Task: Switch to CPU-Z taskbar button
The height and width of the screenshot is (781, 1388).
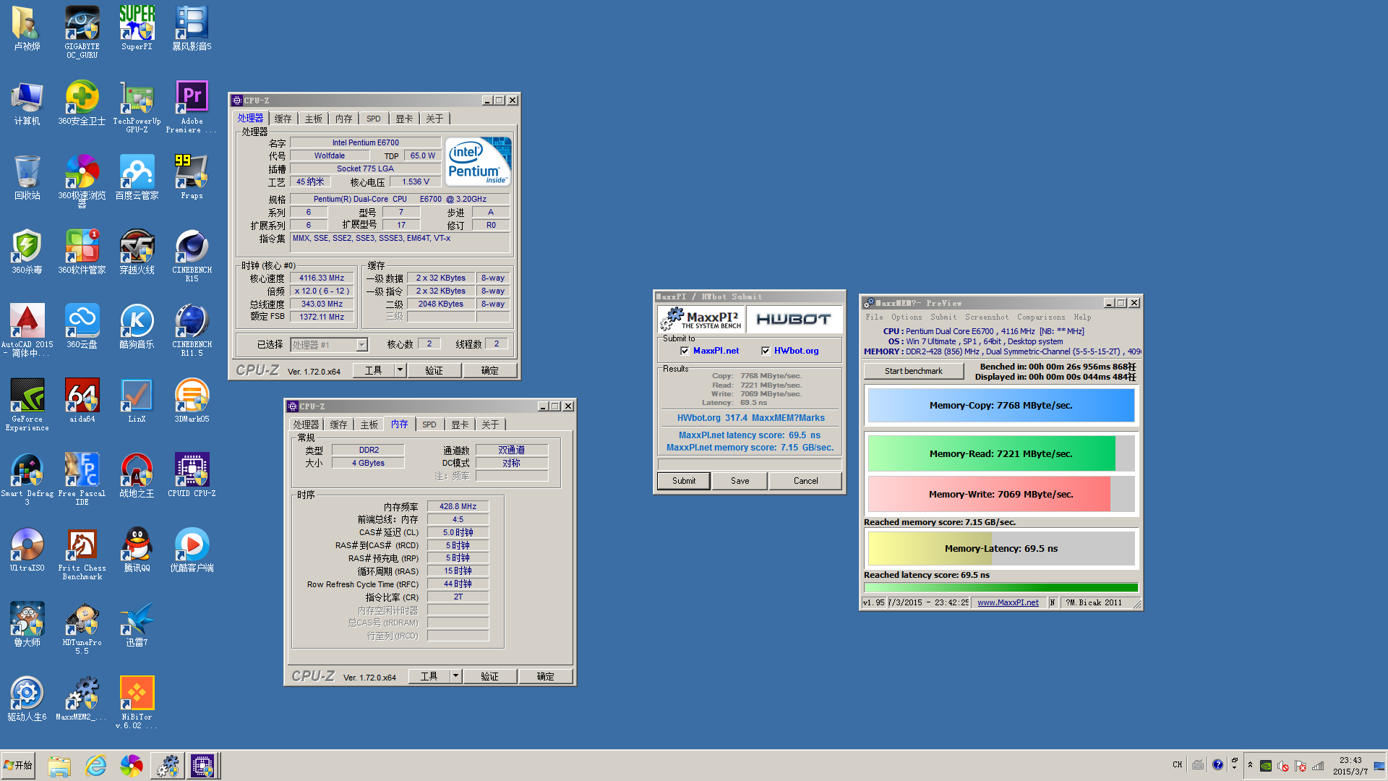Action: tap(202, 766)
